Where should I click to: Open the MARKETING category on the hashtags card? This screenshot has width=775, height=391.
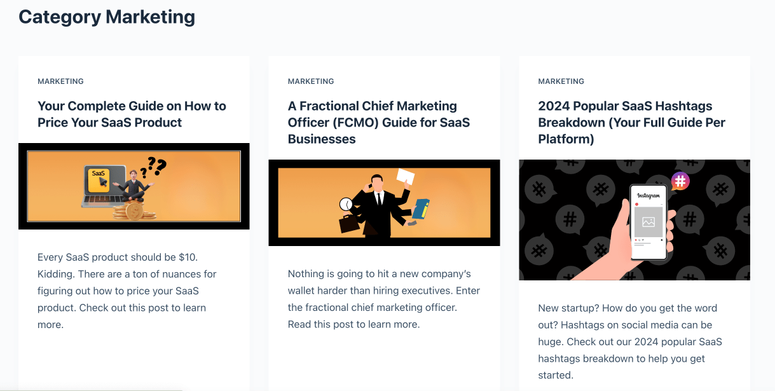[x=561, y=81]
